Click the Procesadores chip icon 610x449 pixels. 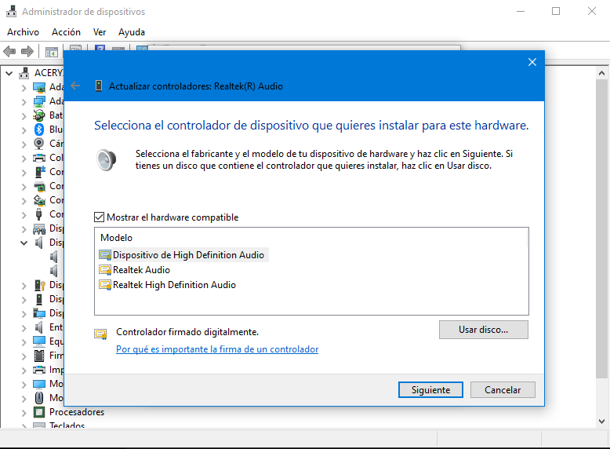point(39,412)
